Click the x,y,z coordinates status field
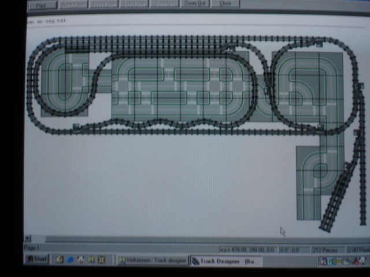This screenshot has height=277, width=370. click(x=248, y=250)
